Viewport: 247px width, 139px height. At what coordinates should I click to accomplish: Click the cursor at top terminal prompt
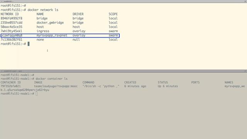pyautogui.click(x=29, y=44)
